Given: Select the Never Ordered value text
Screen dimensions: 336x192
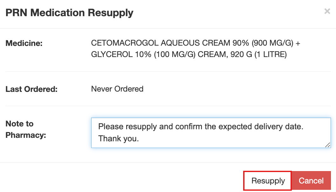Looking at the screenshot, I should pyautogui.click(x=117, y=89).
